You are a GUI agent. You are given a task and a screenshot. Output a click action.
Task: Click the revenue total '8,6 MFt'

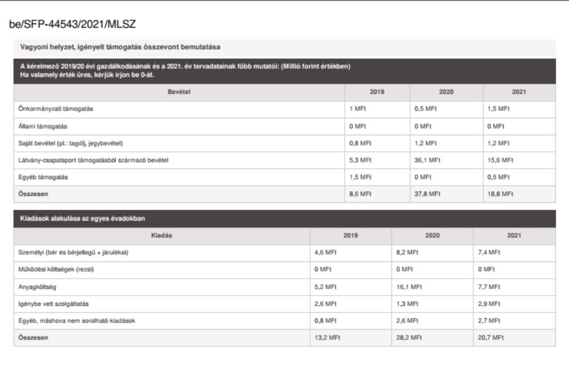click(x=360, y=194)
